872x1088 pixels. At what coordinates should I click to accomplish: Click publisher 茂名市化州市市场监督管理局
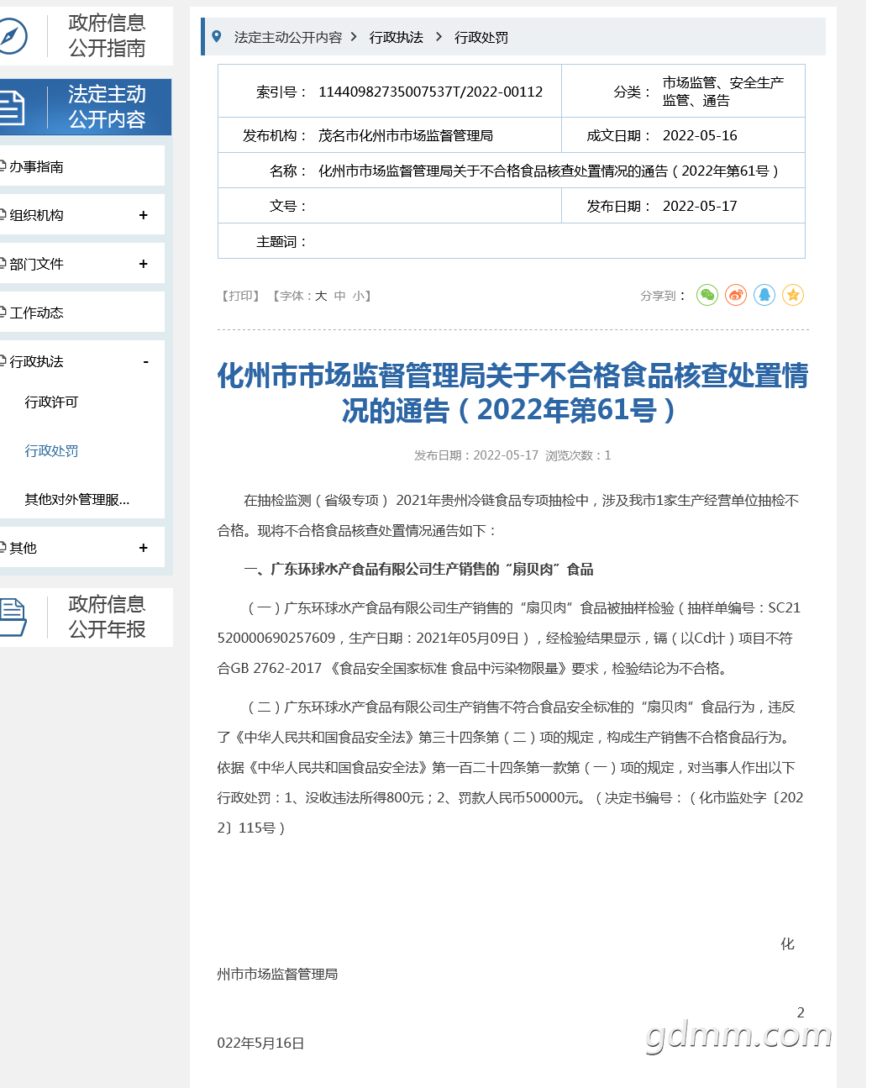click(x=406, y=135)
